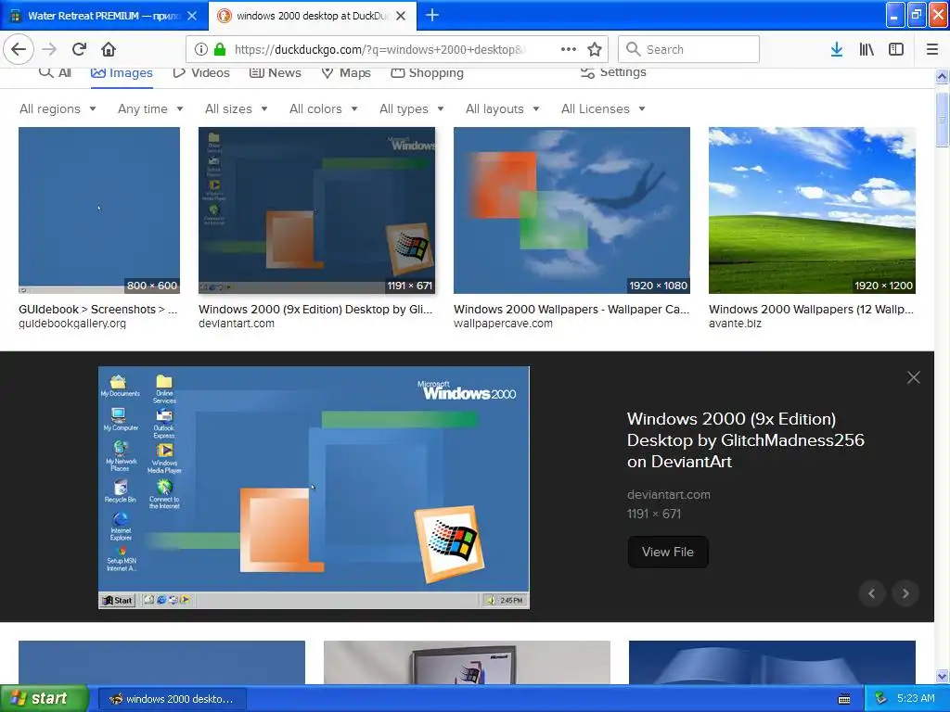Click the deviantart.com source text in detail panel
950x712 pixels.
pos(669,495)
